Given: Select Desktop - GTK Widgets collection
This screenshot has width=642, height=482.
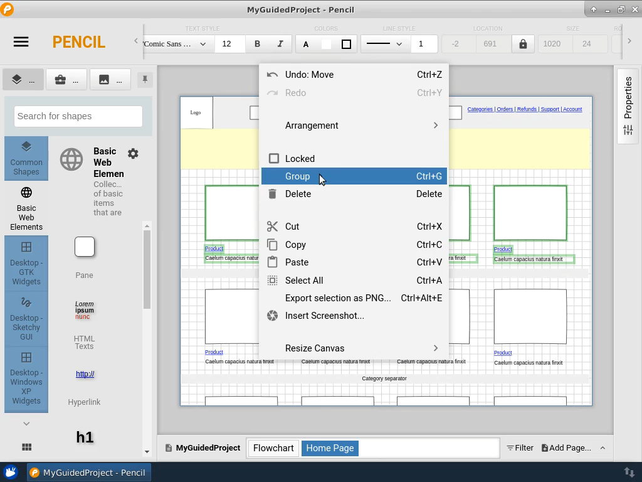Looking at the screenshot, I should tap(26, 263).
